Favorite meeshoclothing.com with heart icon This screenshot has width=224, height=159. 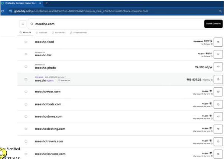[x=26, y=129]
